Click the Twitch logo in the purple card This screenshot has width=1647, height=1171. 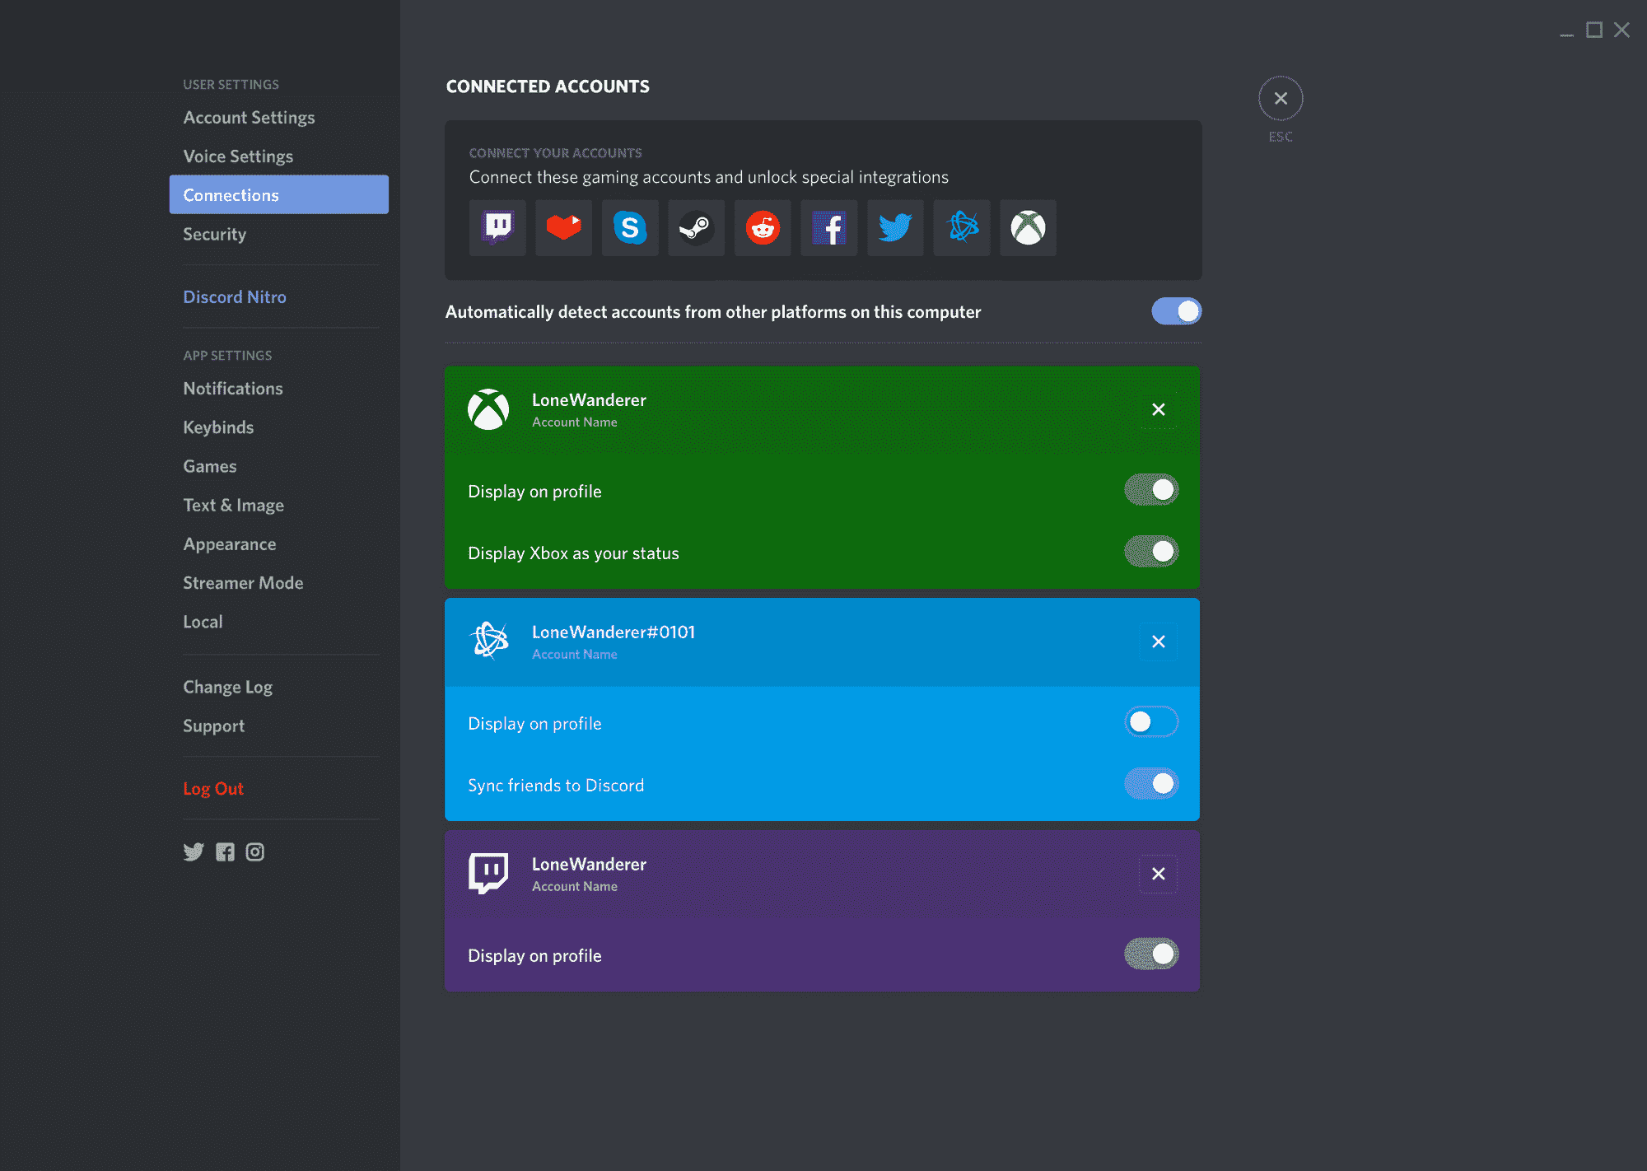[488, 873]
